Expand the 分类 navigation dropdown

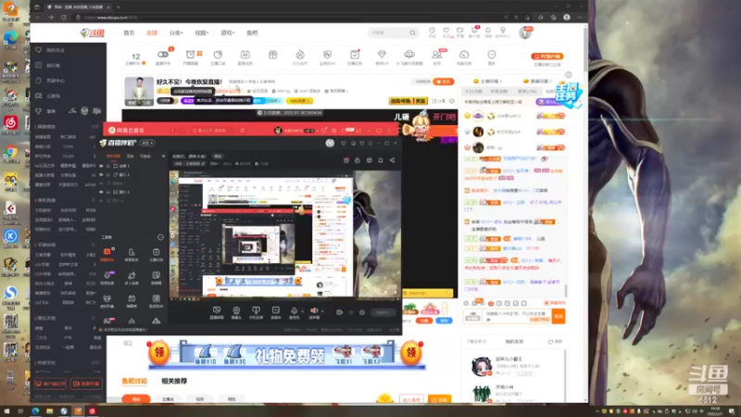(175, 33)
